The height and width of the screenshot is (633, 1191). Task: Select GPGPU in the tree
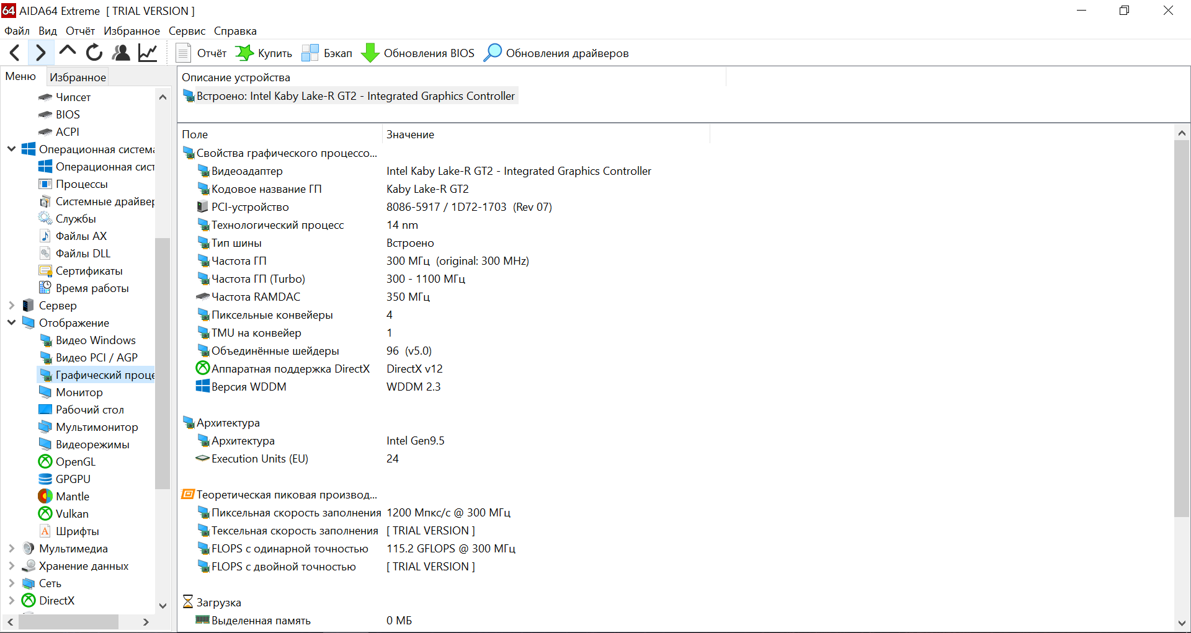point(73,479)
